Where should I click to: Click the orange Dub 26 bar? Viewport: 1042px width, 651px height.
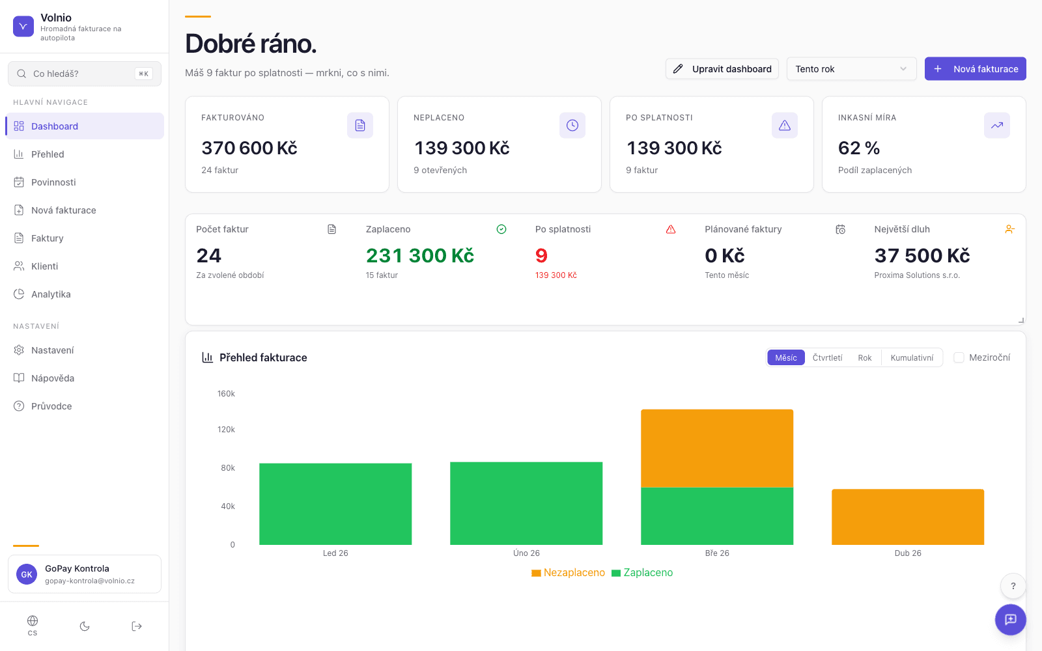[908, 517]
